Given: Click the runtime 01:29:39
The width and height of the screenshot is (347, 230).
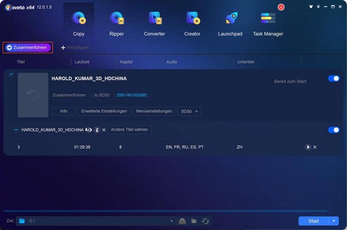Looking at the screenshot, I should 82,147.
